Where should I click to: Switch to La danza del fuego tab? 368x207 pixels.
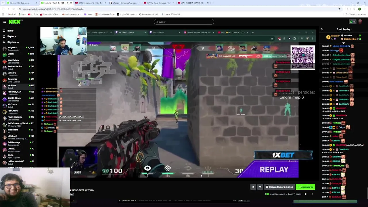pos(159,3)
